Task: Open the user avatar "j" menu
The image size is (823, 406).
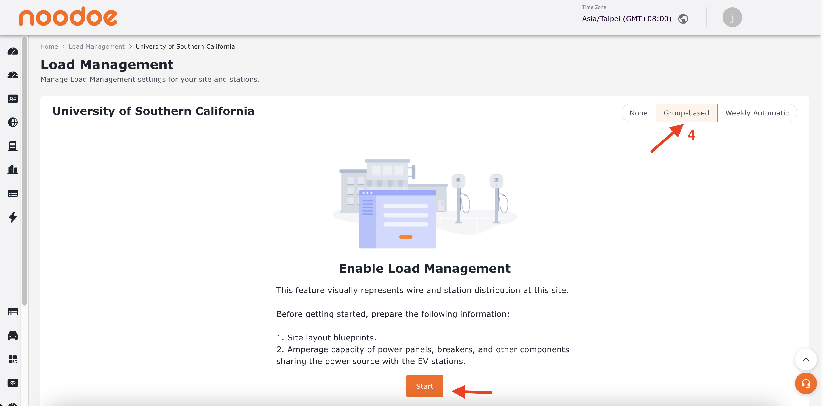Action: 732,17
